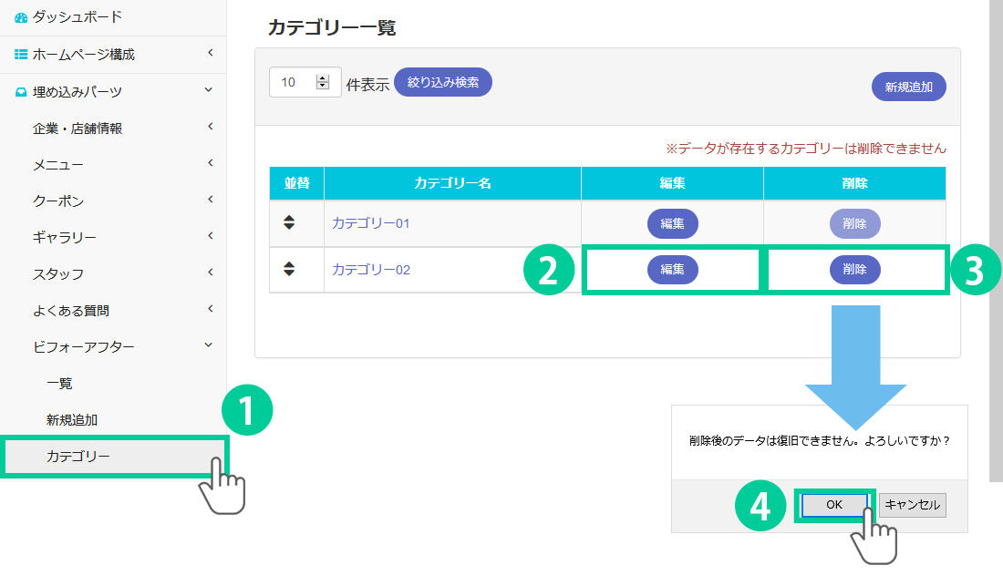Collapse the ビフォーアフター submenu
The image size is (1003, 576).
click(x=209, y=345)
